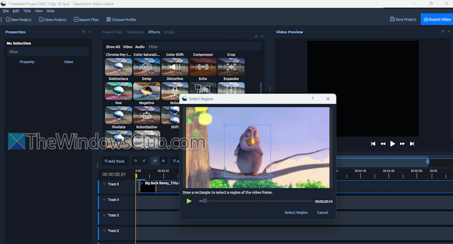
Task: Click New Project in toolbar
Action: (x=19, y=19)
